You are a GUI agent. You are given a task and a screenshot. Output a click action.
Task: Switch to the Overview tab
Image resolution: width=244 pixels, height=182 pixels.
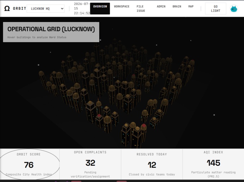tap(100, 9)
